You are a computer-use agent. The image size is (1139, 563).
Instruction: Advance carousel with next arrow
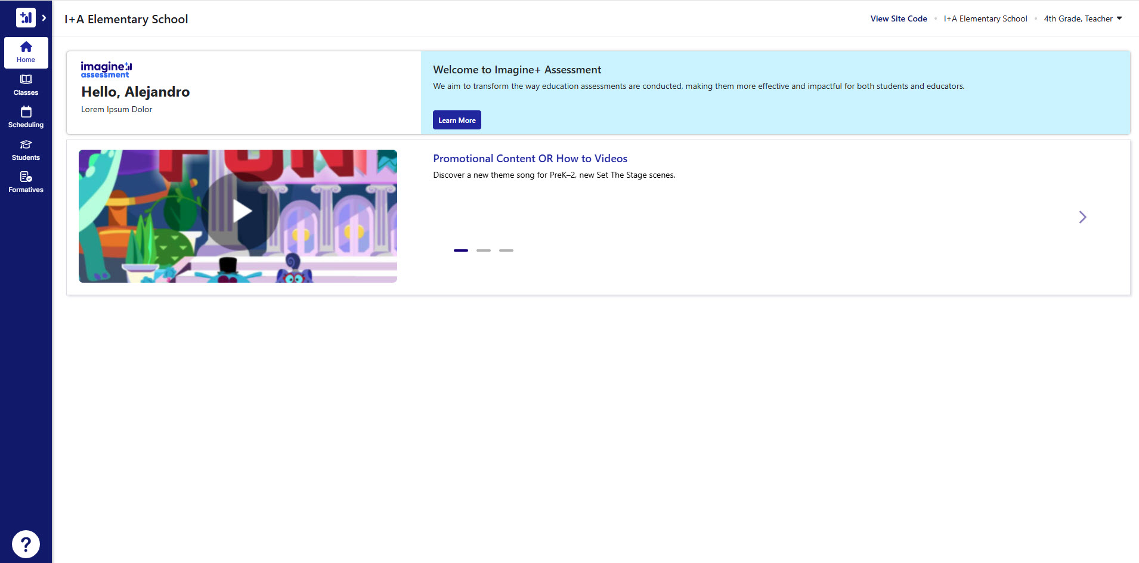1082,217
